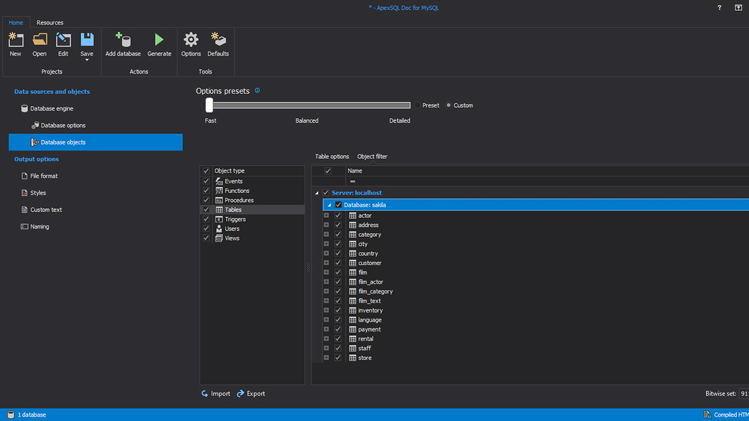Deselect the checkbox next to the payment table
Viewport: 749px width, 421px height.
pos(337,329)
